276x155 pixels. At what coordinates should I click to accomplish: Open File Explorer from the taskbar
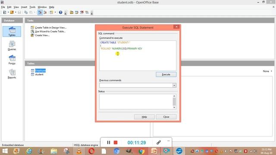pyautogui.click(x=54, y=151)
